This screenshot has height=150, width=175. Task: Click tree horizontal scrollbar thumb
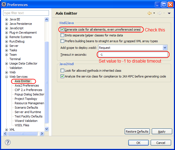(23, 133)
